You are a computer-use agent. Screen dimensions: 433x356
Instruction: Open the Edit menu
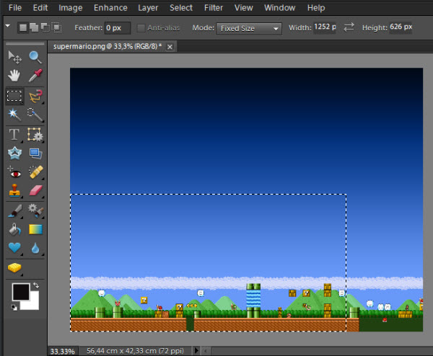(40, 8)
